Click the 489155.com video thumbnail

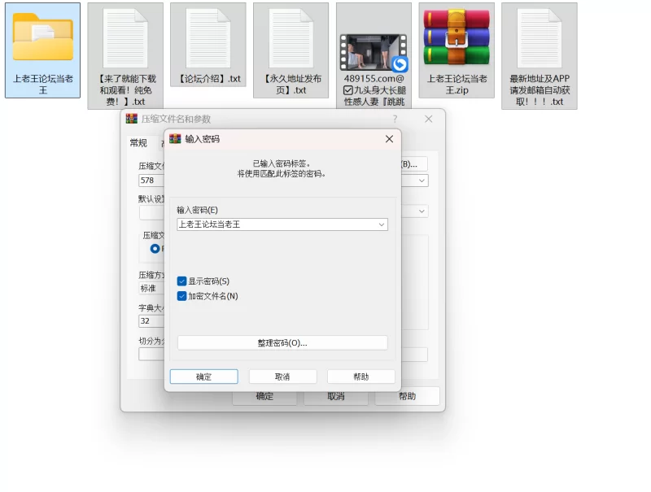point(374,52)
